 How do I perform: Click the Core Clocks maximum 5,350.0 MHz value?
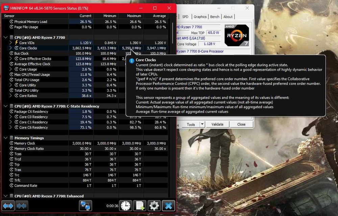tap(131, 48)
